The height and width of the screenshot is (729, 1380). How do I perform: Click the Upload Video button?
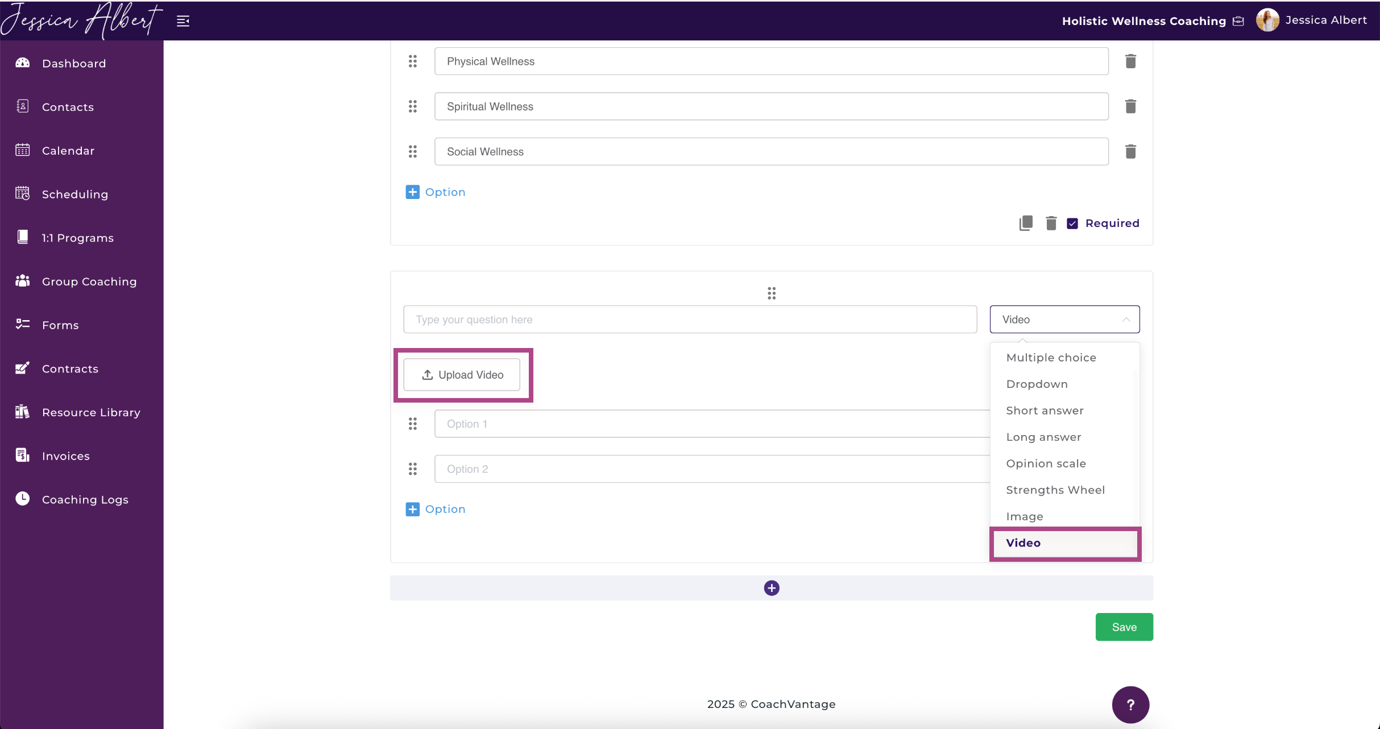pyautogui.click(x=462, y=375)
